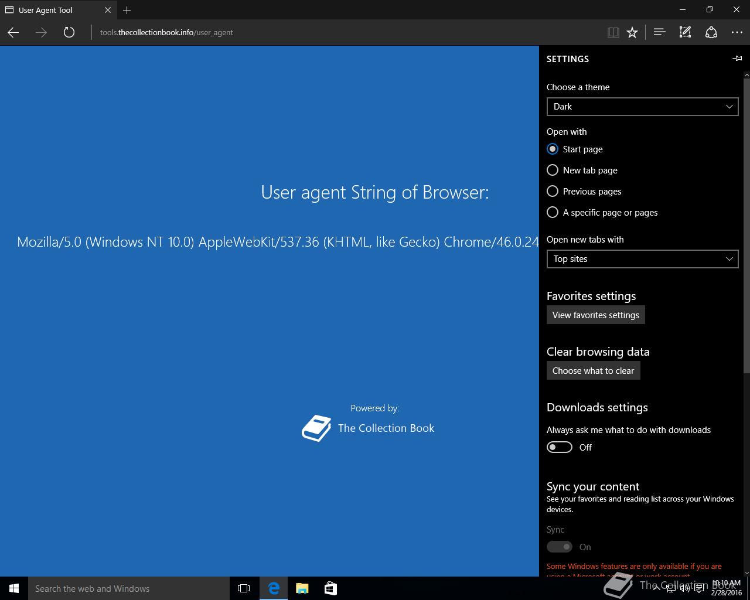Click the settings pane vertical scrollbar
Viewport: 750px width, 600px height.
(x=746, y=226)
